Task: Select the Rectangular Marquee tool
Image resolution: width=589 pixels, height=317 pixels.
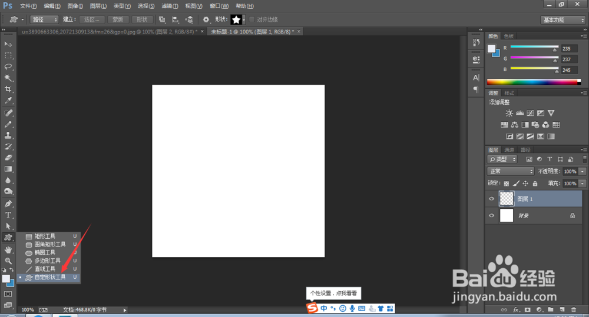Action: pyautogui.click(x=8, y=55)
